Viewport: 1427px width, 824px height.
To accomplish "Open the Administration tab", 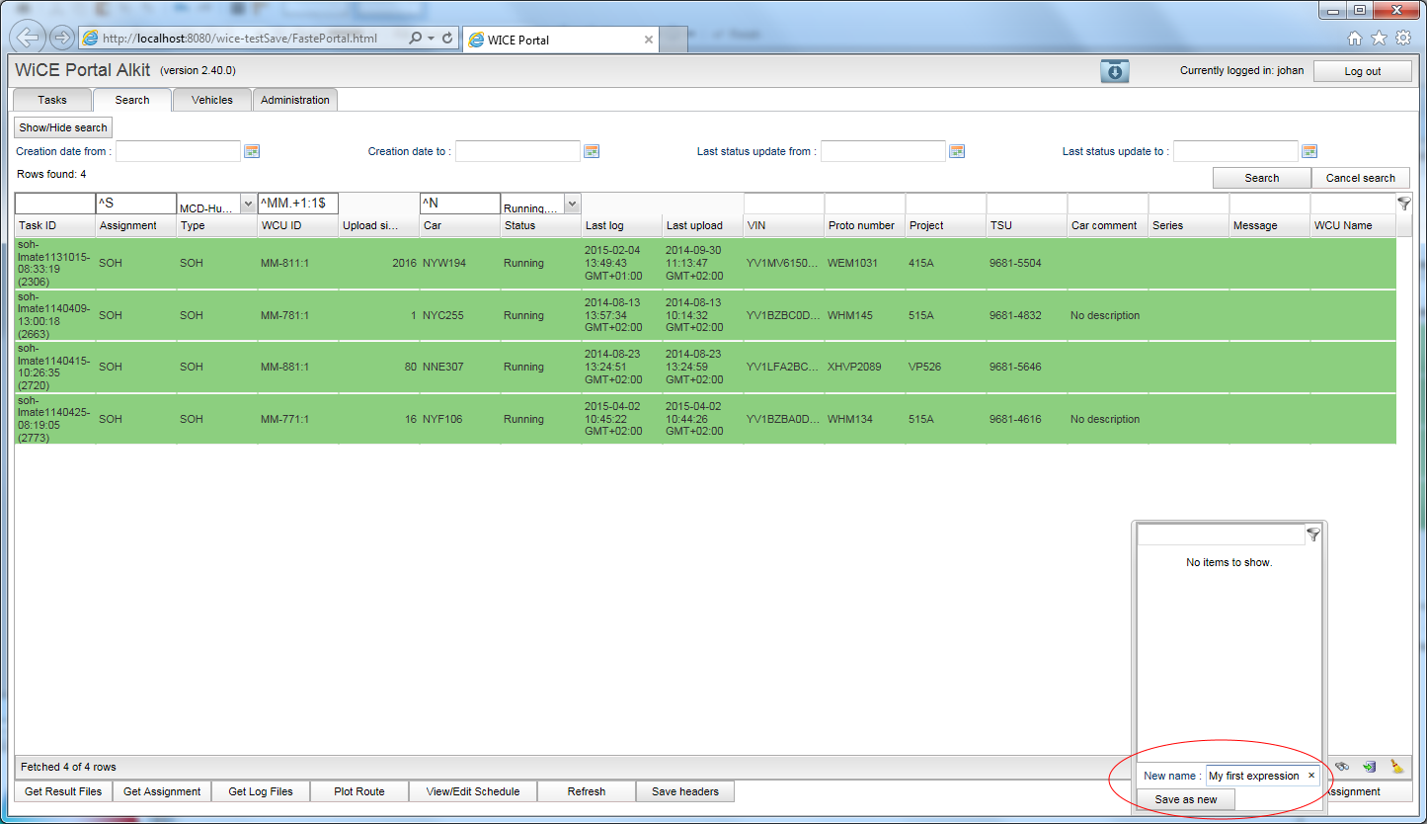I will click(x=295, y=100).
